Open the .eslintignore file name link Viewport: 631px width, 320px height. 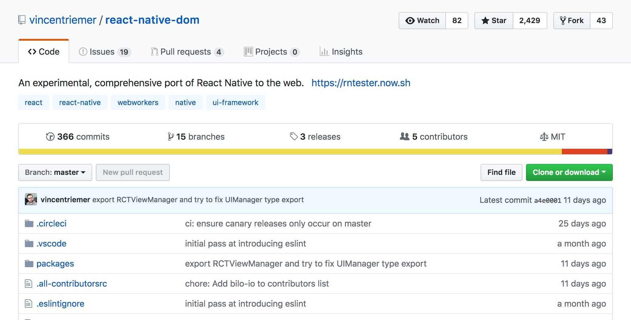click(x=60, y=304)
